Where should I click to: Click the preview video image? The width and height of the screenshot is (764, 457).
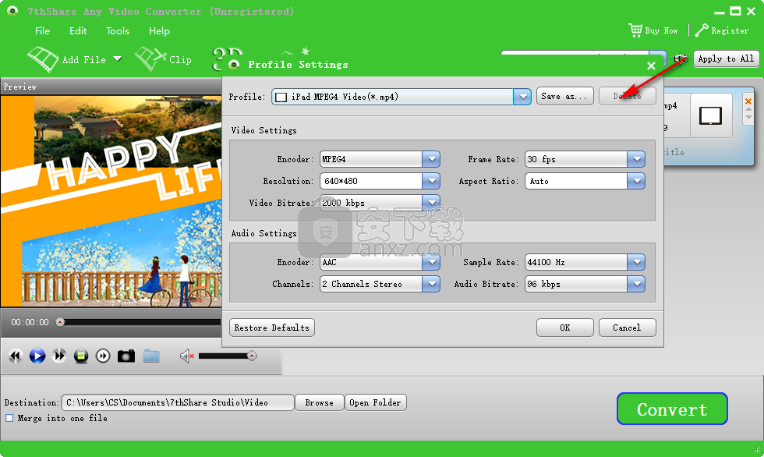(111, 201)
